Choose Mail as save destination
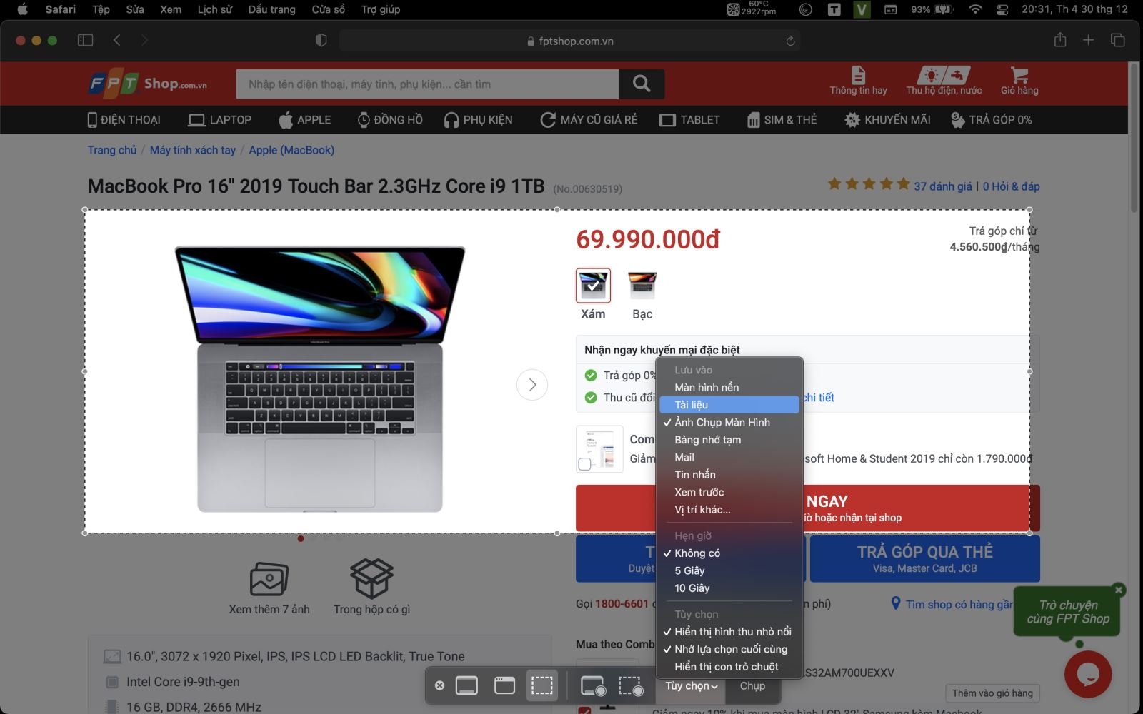Image resolution: width=1143 pixels, height=714 pixels. [x=729, y=457]
